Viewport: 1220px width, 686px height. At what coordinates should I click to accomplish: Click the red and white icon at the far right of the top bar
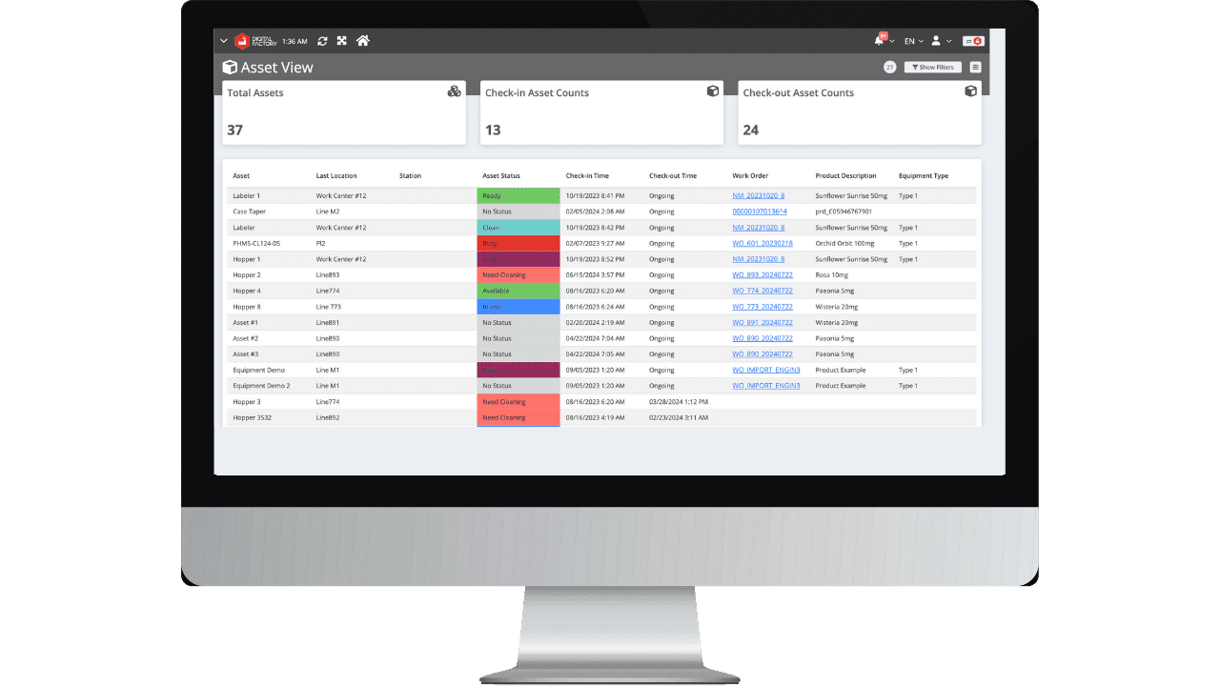973,41
